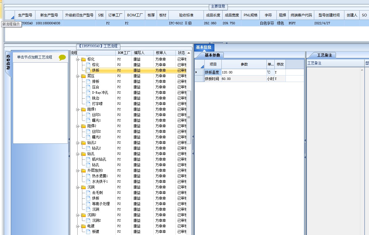Select the row indicator arrow for 烘板温度
Viewport: 369px width, 235px height.
tap(196, 72)
